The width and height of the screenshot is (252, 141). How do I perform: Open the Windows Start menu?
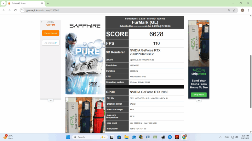pyautogui.click(x=68, y=137)
